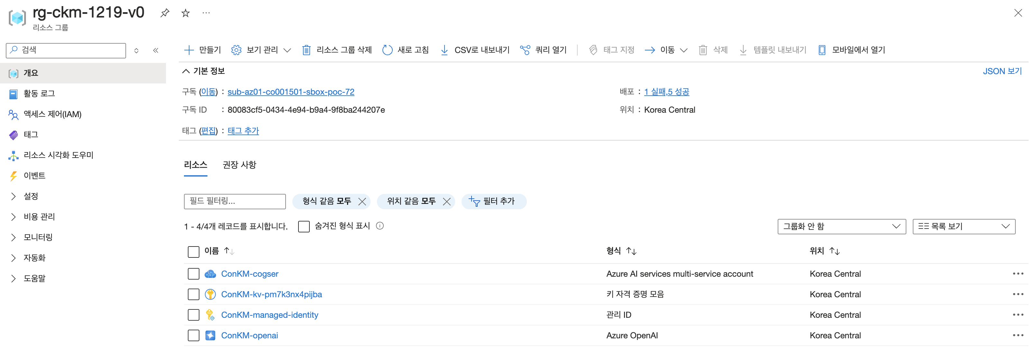Check the ConKM-cogser row checkbox
1035x364 pixels.
click(194, 274)
